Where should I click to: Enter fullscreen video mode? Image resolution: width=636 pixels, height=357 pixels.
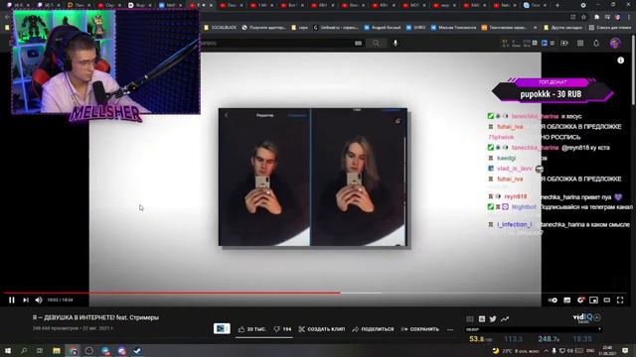[620, 299]
